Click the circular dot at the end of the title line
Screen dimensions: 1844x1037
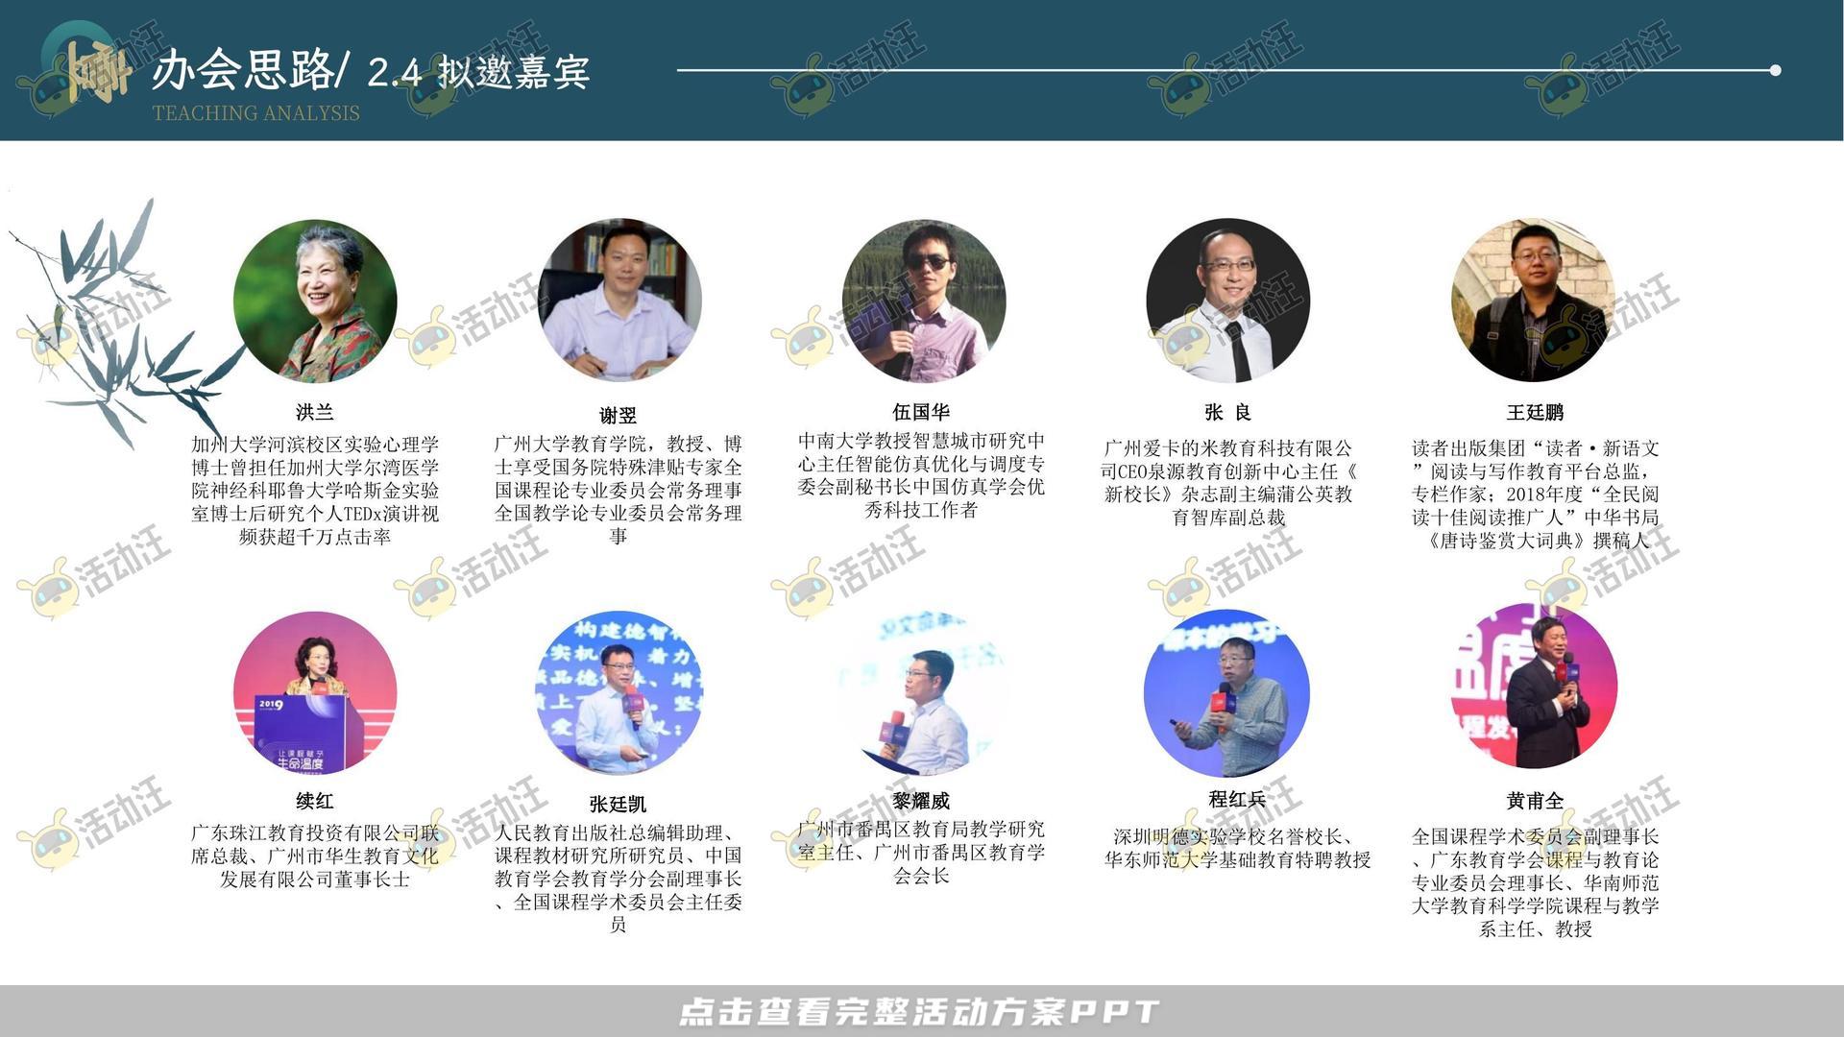(x=1776, y=69)
